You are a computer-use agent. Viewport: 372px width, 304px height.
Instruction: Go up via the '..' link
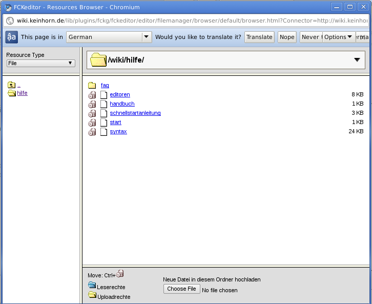pos(19,85)
